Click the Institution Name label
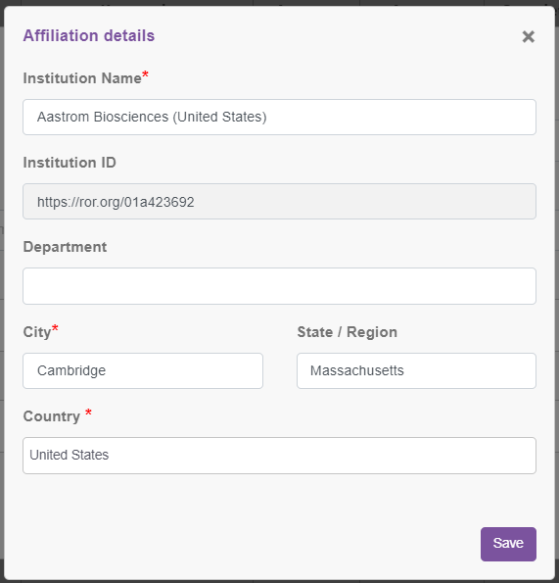 [x=82, y=78]
